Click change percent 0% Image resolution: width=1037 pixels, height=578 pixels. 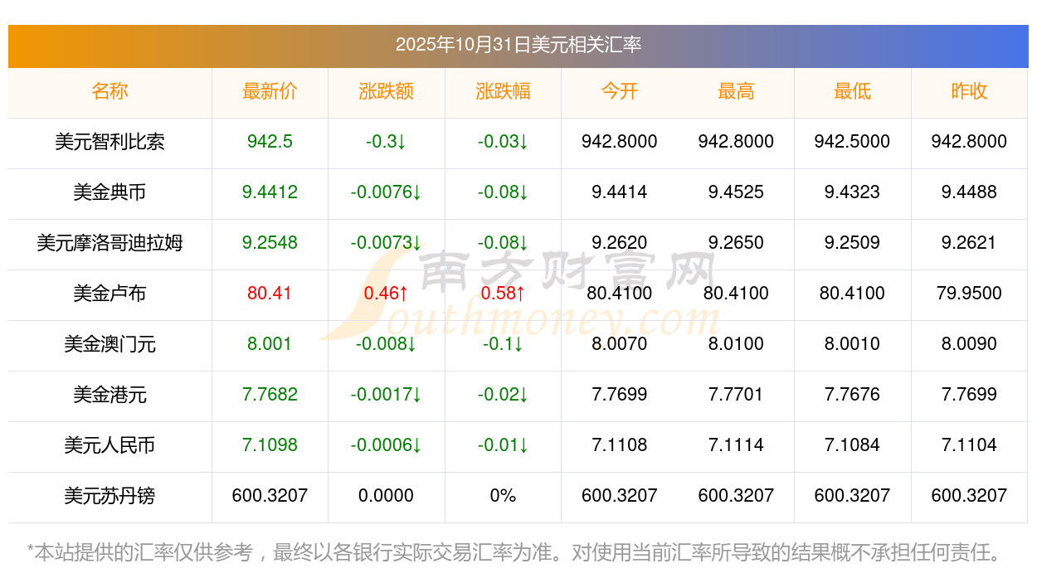[503, 496]
